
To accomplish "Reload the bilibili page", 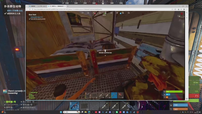I will point(30,9).
